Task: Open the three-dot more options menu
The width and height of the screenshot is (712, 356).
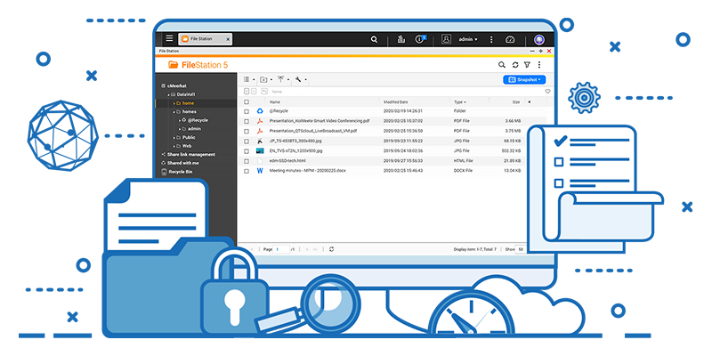Action: pyautogui.click(x=538, y=65)
